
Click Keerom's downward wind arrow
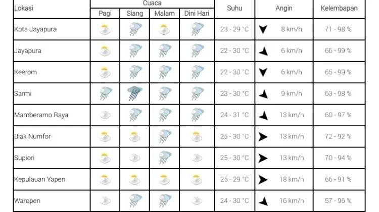[263, 72]
